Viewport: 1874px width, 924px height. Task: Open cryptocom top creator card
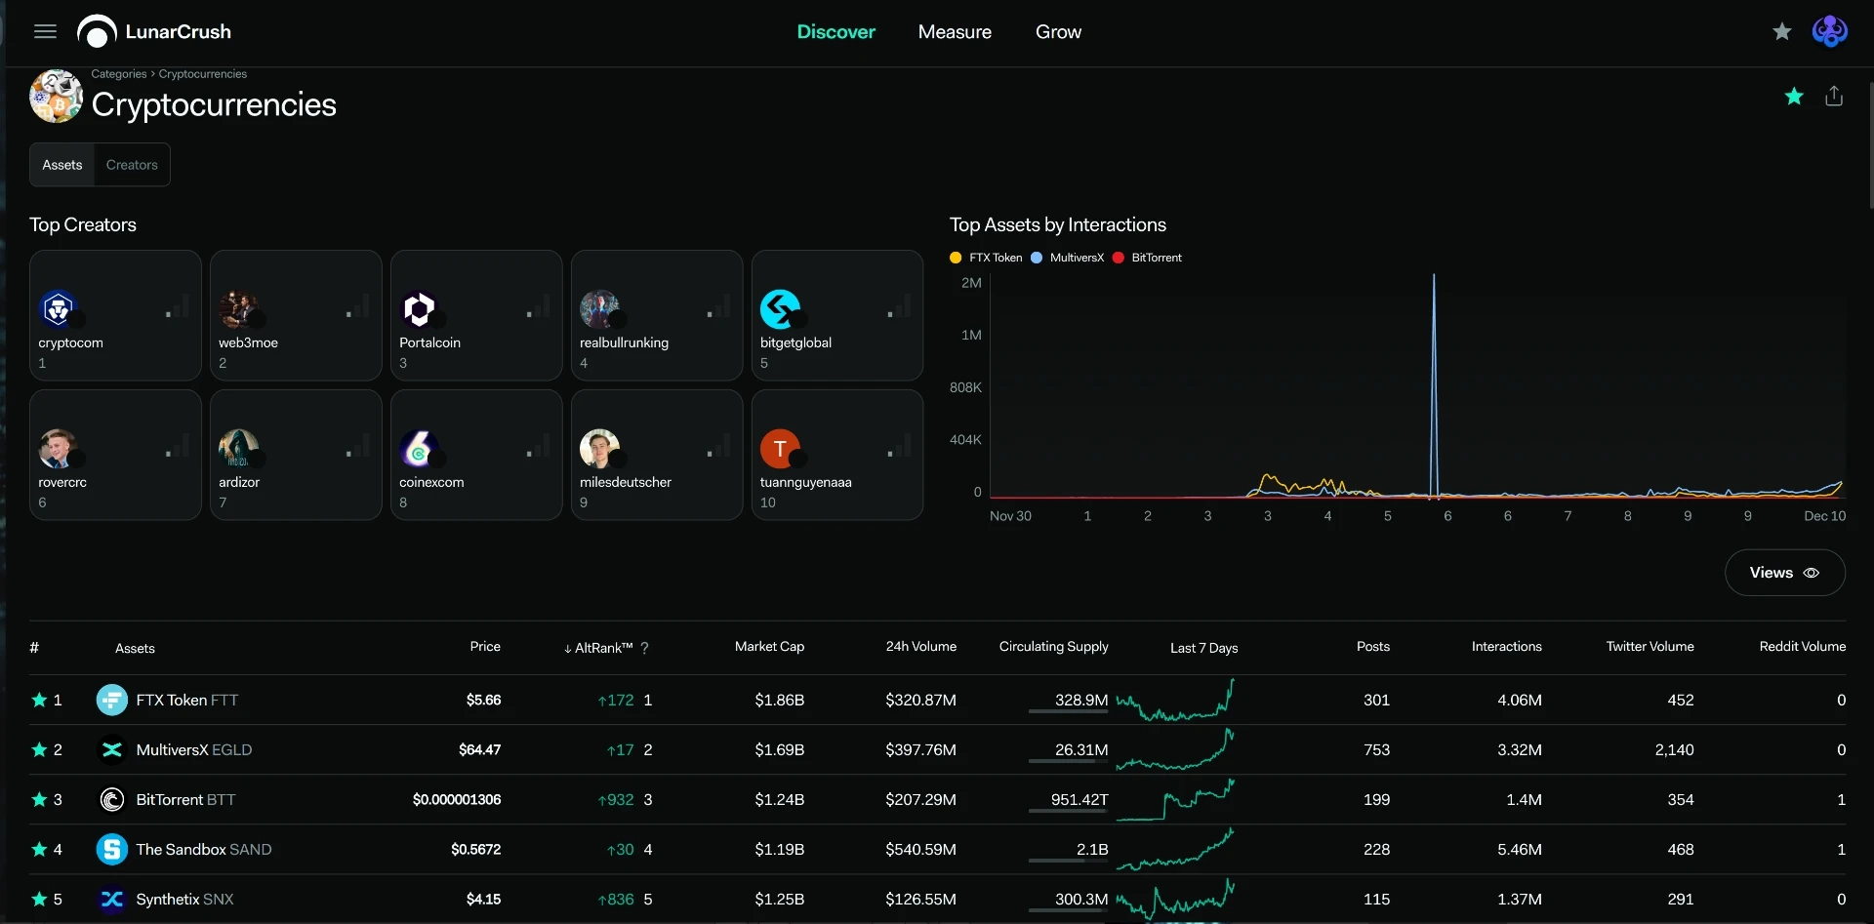pyautogui.click(x=115, y=315)
